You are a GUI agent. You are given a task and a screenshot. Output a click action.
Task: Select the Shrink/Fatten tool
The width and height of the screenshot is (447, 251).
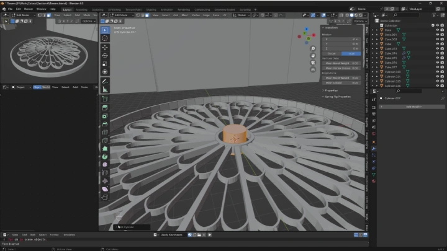[x=105, y=181]
